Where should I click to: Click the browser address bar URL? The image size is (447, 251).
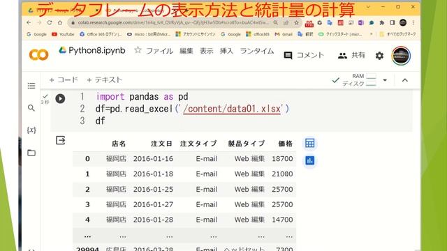click(x=173, y=22)
